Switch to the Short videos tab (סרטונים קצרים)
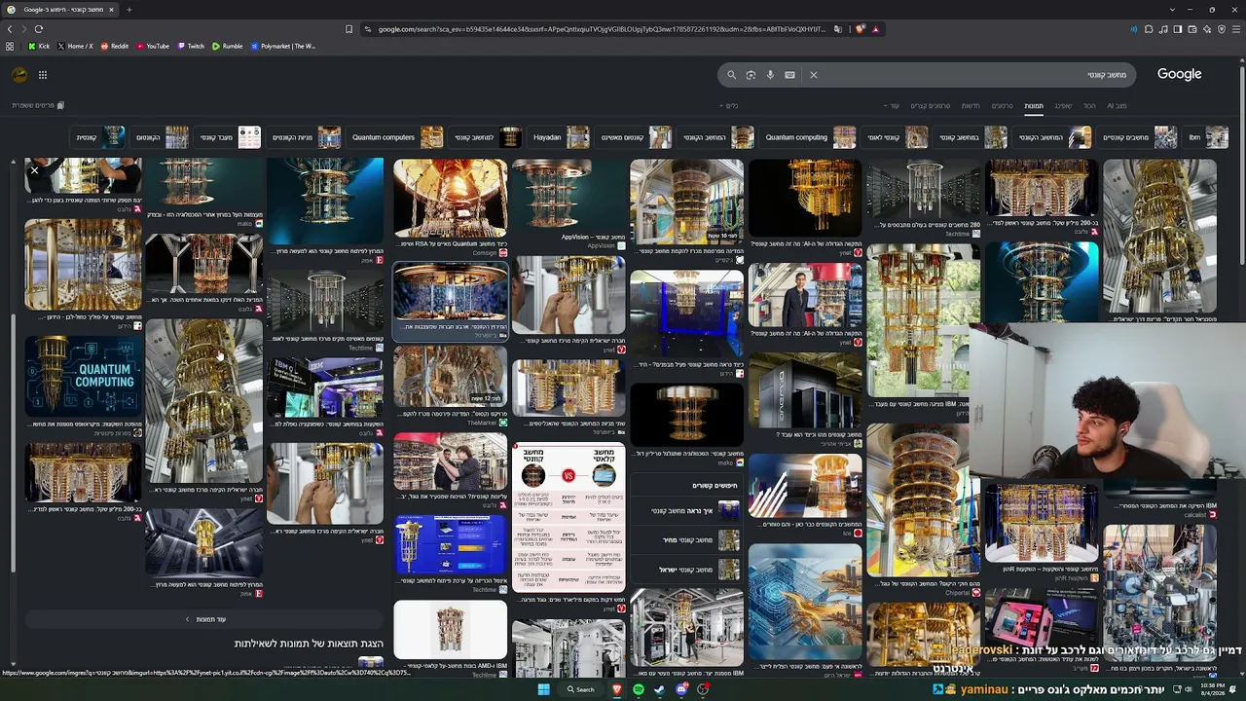The width and height of the screenshot is (1246, 701). [x=930, y=105]
